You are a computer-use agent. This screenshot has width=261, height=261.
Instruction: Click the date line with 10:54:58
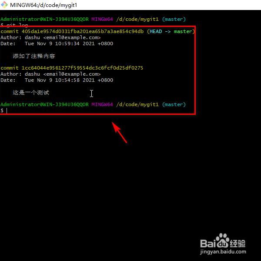pos(57,80)
